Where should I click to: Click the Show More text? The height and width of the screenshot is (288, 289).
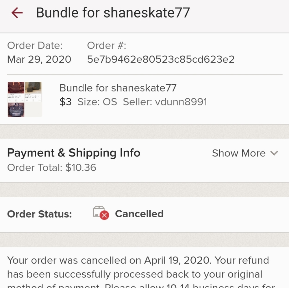click(x=238, y=153)
